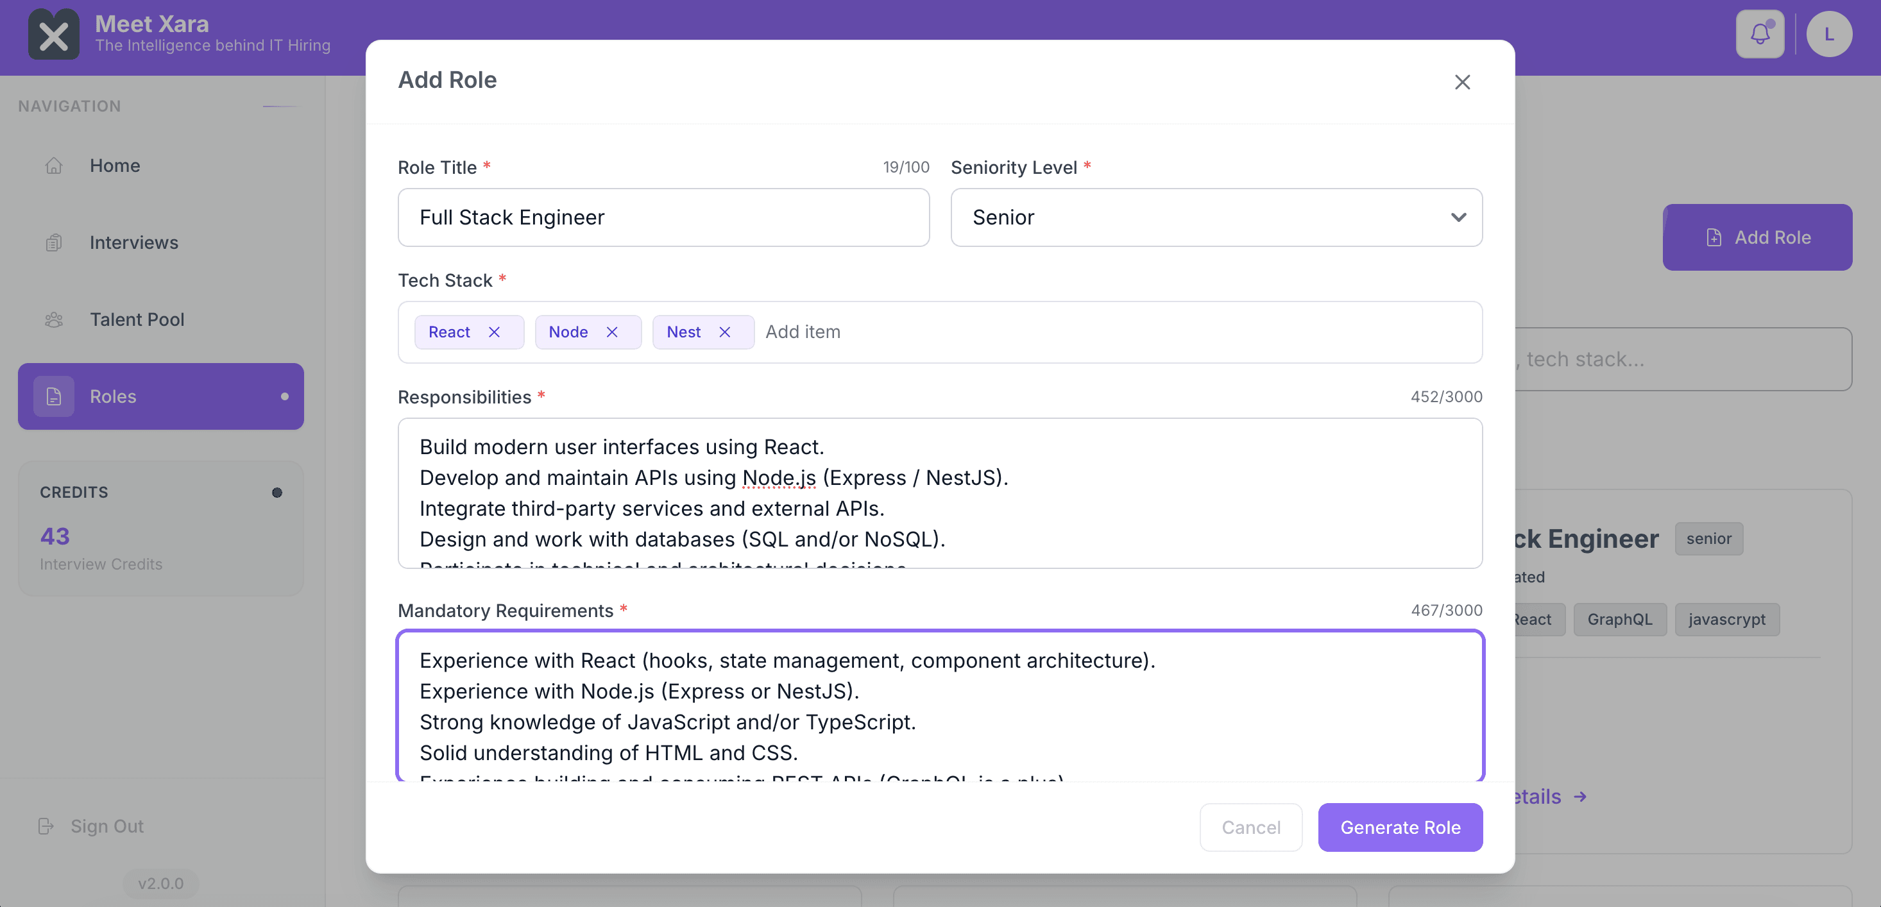The width and height of the screenshot is (1881, 907).
Task: Close the Add Role dialog
Action: (x=1462, y=82)
